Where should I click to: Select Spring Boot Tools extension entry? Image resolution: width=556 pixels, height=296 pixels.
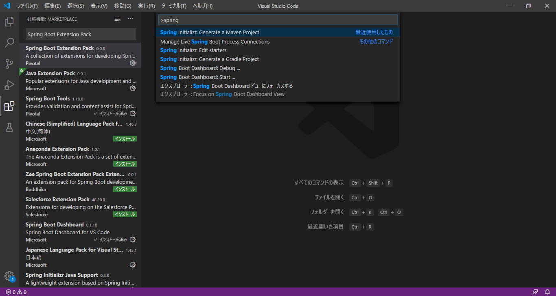pos(80,106)
